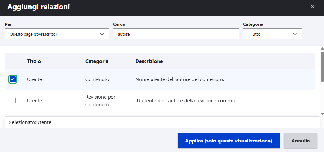Viewport: 324px width, 152px height.
Task: Click the Selezionato:Utente summary text
Action: pyautogui.click(x=30, y=122)
